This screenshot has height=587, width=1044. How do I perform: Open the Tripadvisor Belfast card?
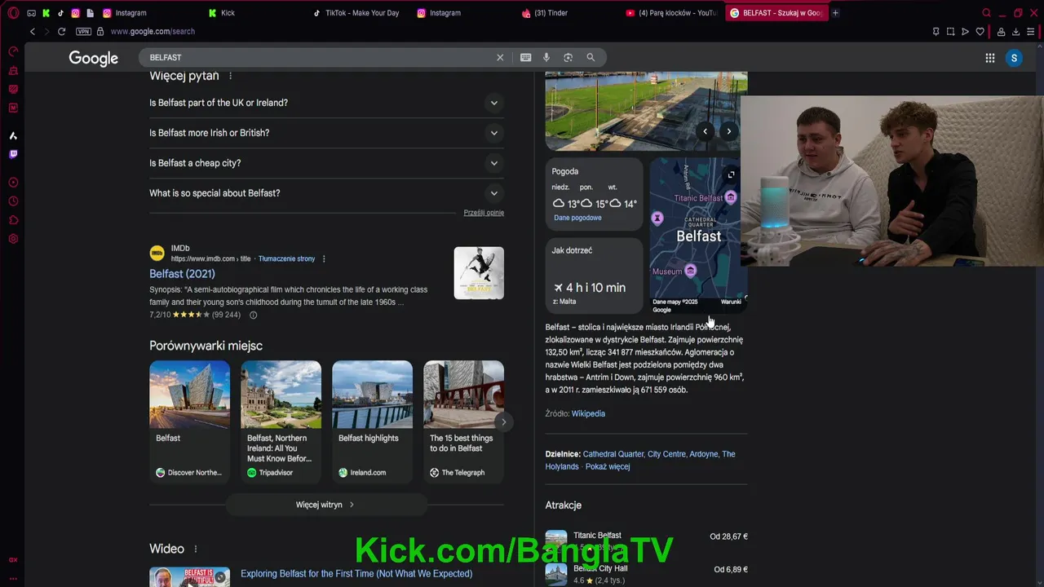pyautogui.click(x=281, y=421)
